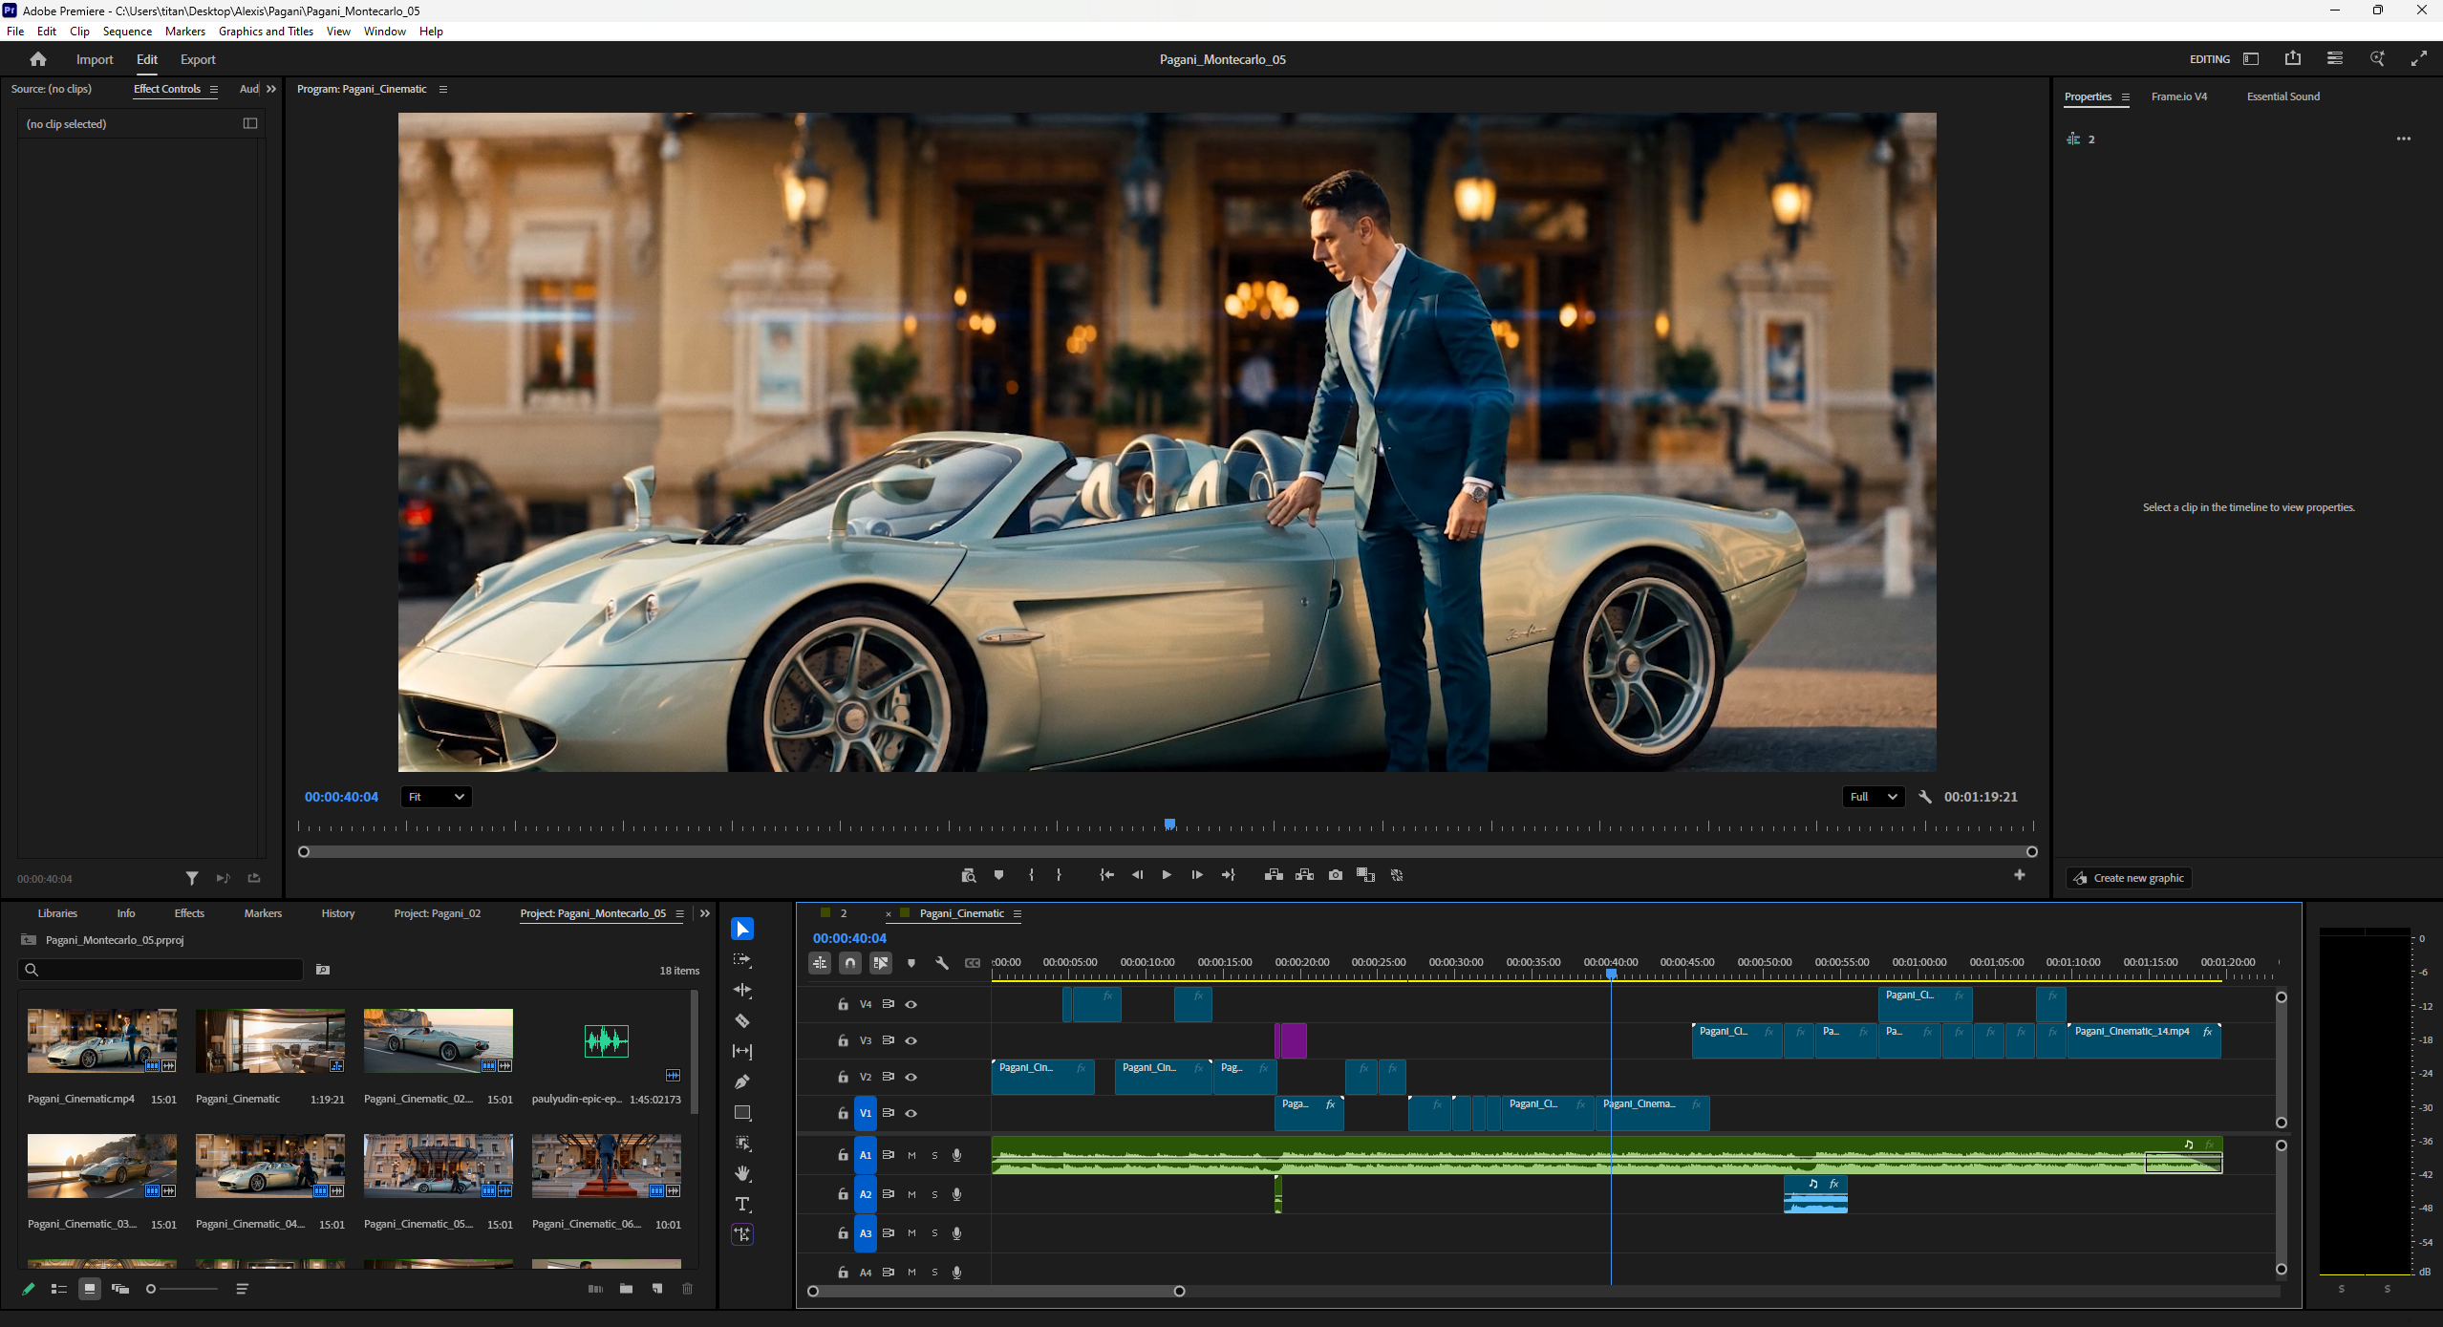Click the New Item icon in Project panel
The height and width of the screenshot is (1327, 2443).
[x=656, y=1289]
